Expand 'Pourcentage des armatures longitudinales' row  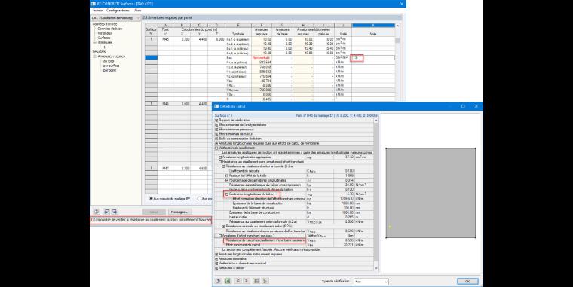227,180
